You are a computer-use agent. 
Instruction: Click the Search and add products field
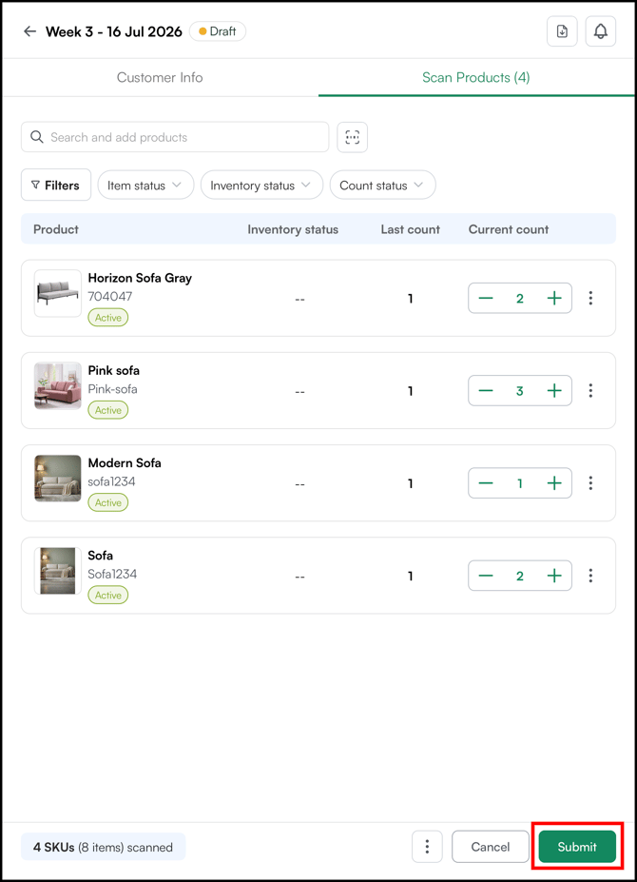[175, 137]
